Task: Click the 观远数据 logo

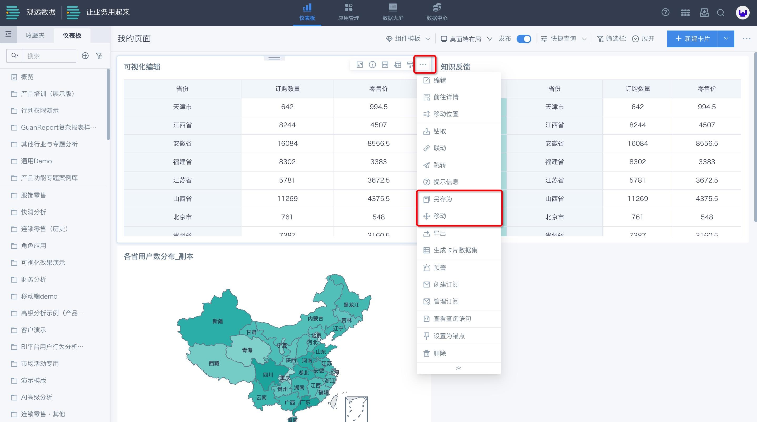Action: click(x=31, y=12)
